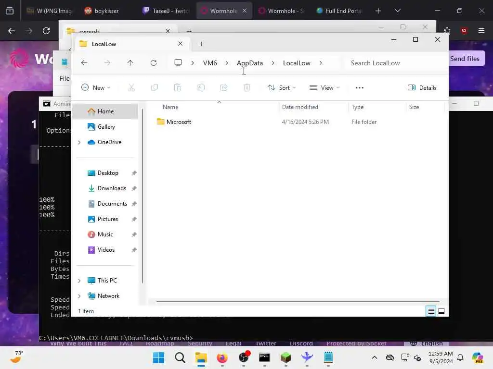493x369 pixels.
Task: Click the Delete trash icon
Action: [247, 87]
